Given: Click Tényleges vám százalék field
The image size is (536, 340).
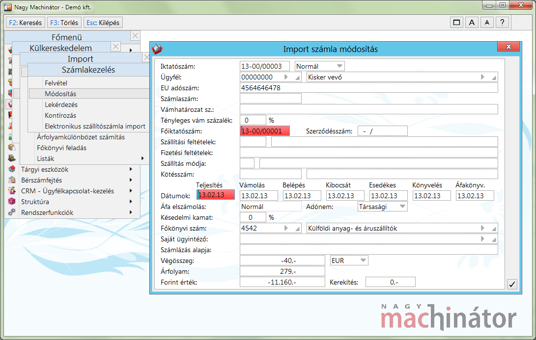Looking at the screenshot, I should [253, 120].
